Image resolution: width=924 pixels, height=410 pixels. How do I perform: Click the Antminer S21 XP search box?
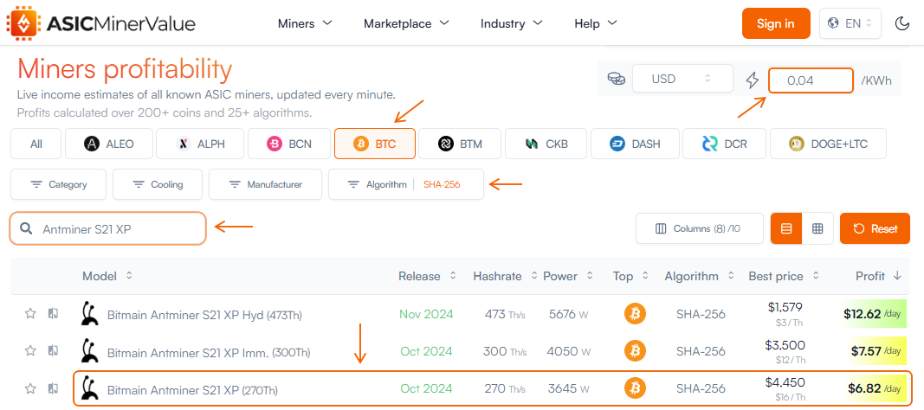pos(108,228)
